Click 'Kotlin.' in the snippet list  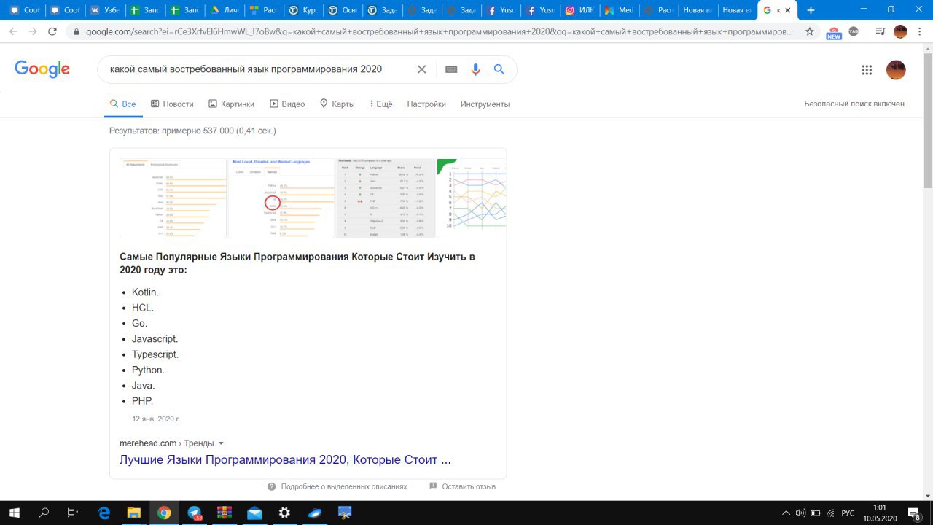[x=145, y=292]
